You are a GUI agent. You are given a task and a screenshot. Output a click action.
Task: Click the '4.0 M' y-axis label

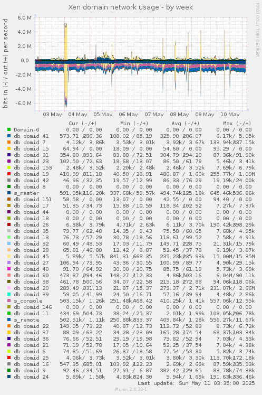pos(25,32)
